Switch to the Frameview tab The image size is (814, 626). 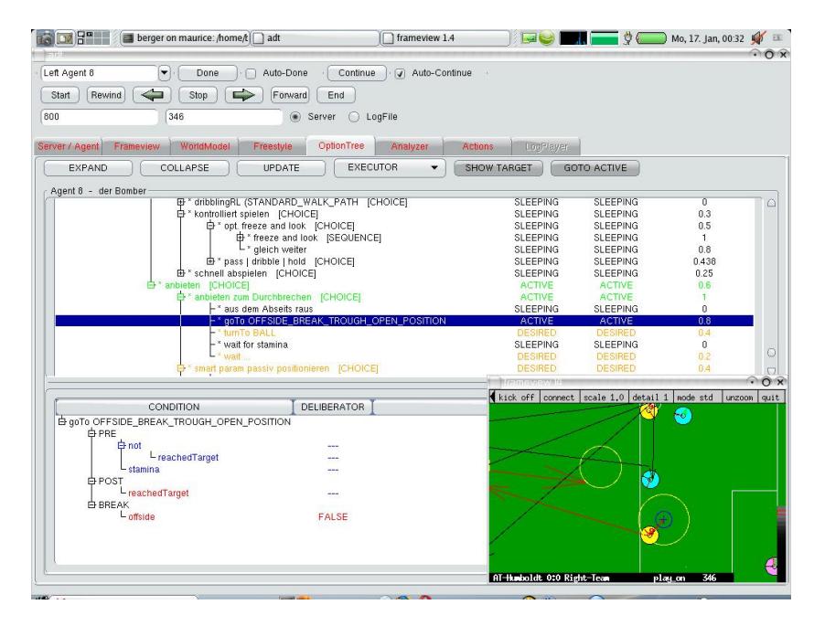tap(136, 147)
